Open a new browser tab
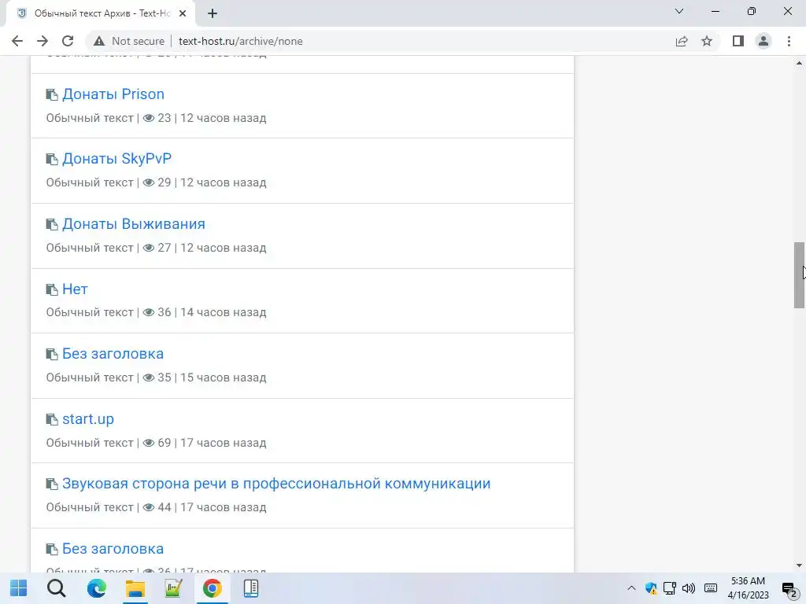The image size is (806, 604). coord(213,14)
